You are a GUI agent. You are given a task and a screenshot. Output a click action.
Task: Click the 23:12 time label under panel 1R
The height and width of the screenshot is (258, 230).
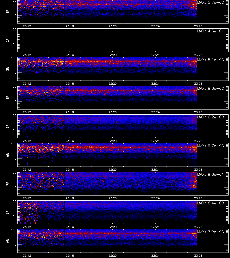pos(27,26)
